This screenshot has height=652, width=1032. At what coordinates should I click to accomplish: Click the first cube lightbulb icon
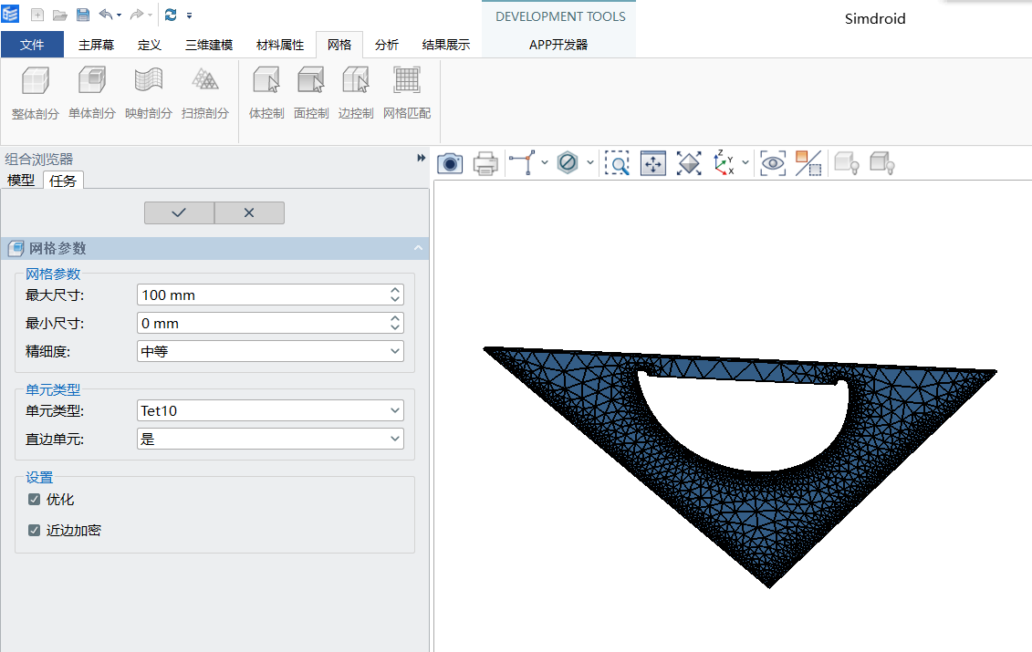tap(847, 162)
